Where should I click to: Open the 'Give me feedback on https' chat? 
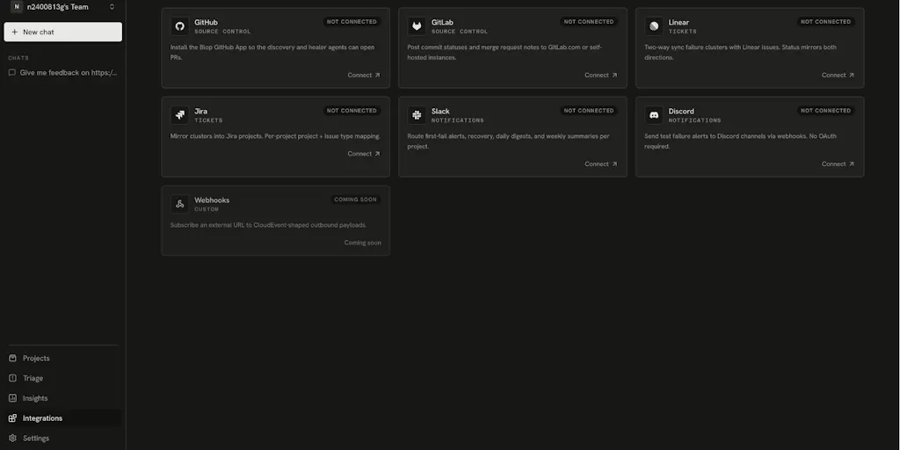pyautogui.click(x=62, y=73)
